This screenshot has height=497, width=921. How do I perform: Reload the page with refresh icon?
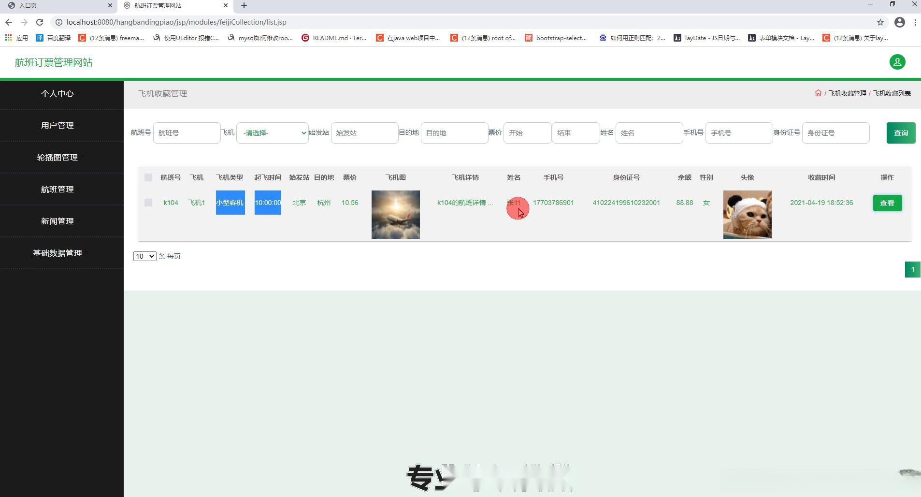pyautogui.click(x=40, y=22)
